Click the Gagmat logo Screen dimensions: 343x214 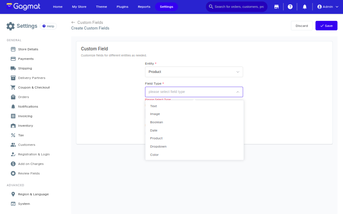tap(23, 7)
